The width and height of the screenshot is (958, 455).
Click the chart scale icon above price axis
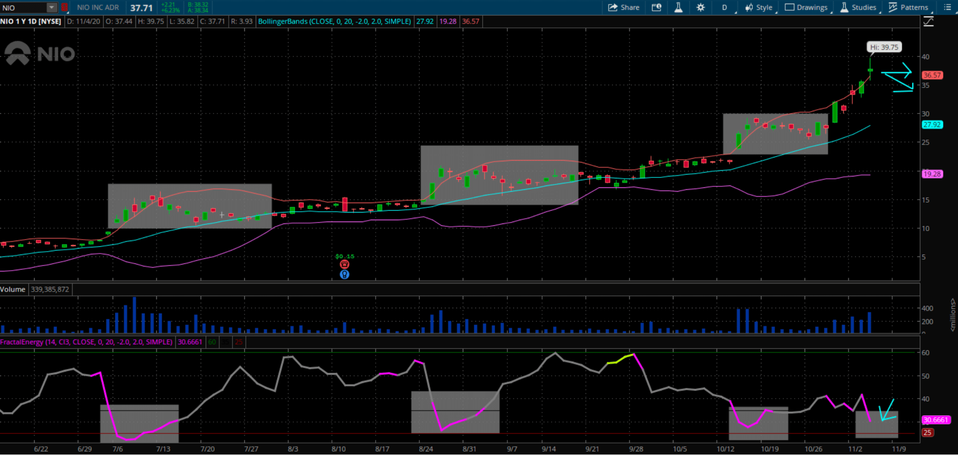point(928,22)
